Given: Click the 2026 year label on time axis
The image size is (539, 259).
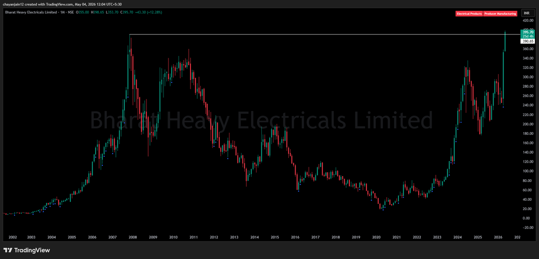Looking at the screenshot, I should click(498, 237).
